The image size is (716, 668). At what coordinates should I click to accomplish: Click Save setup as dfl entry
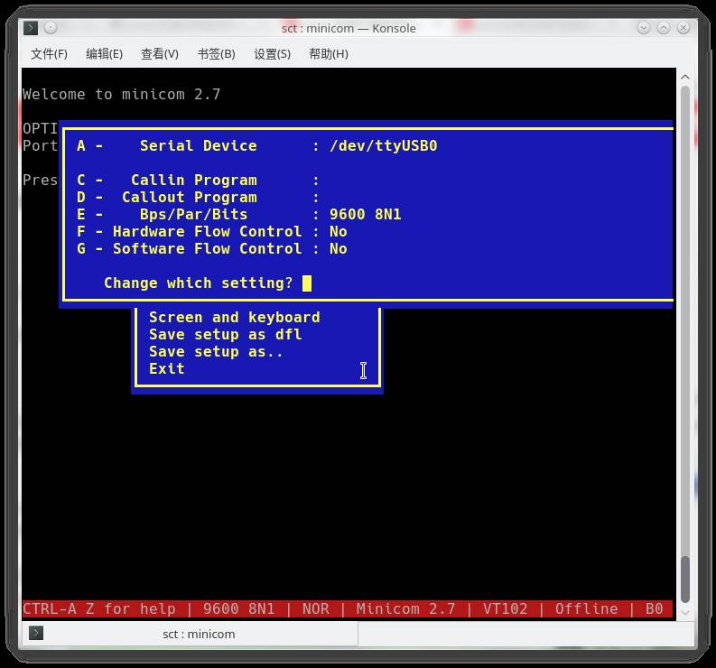pyautogui.click(x=225, y=335)
